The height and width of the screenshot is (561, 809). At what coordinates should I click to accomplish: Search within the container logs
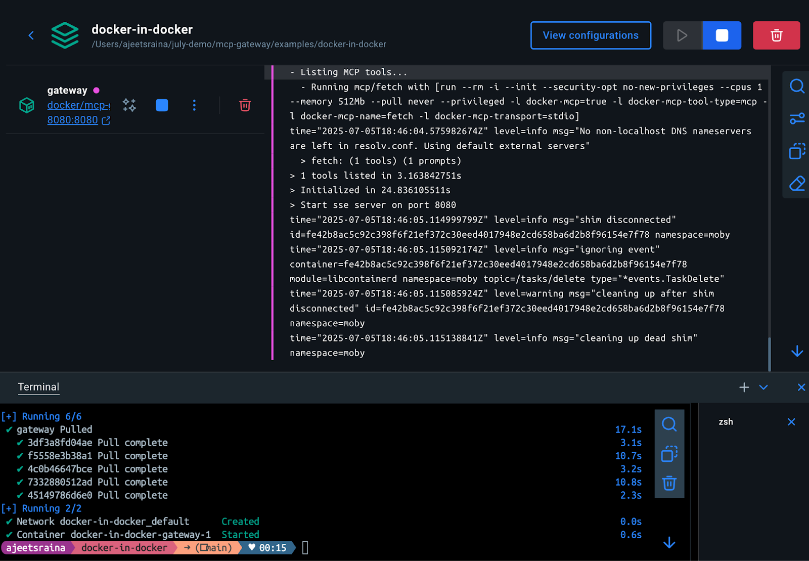click(797, 87)
